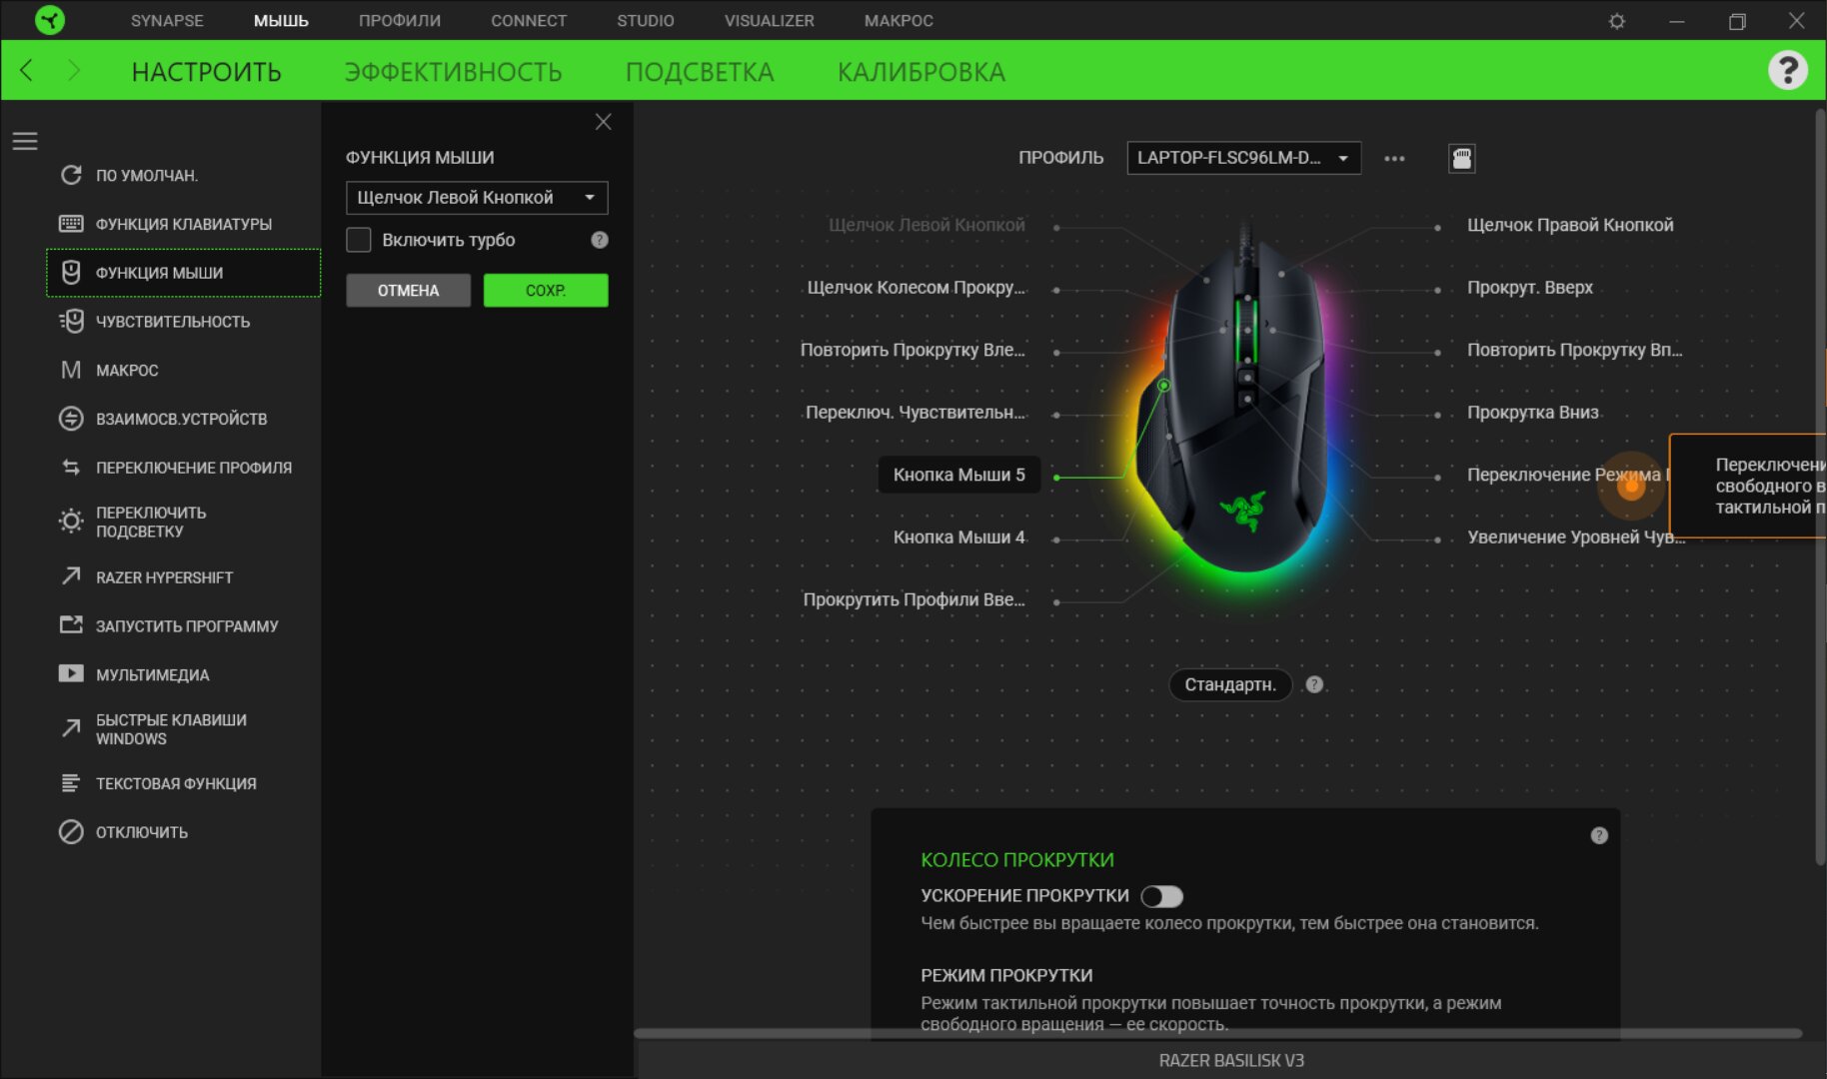Toggle the Стандартн. Hypershift mode pill
The width and height of the screenshot is (1827, 1079).
pyautogui.click(x=1230, y=684)
